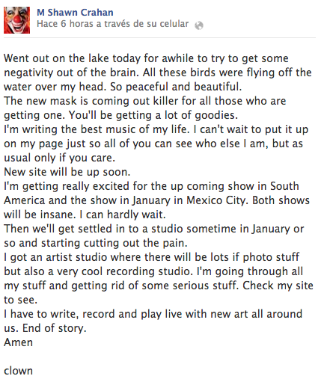Image resolution: width=324 pixels, height=379 pixels.
Task: Click the line "The new mask is coming out killer"
Action: [145, 101]
